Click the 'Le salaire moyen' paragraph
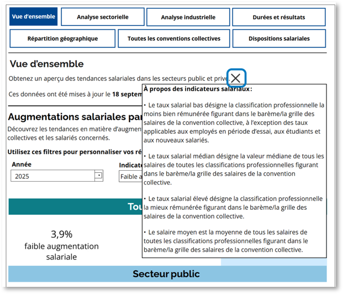This screenshot has width=343, height=294. pyautogui.click(x=226, y=241)
